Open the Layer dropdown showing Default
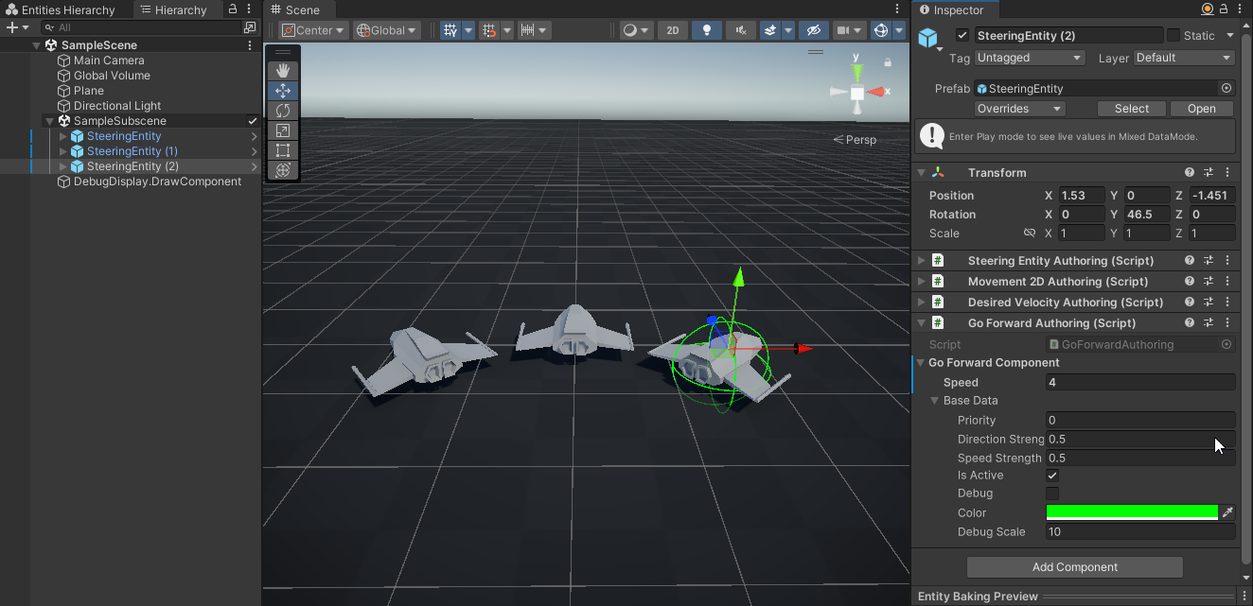This screenshot has width=1253, height=606. click(1183, 58)
